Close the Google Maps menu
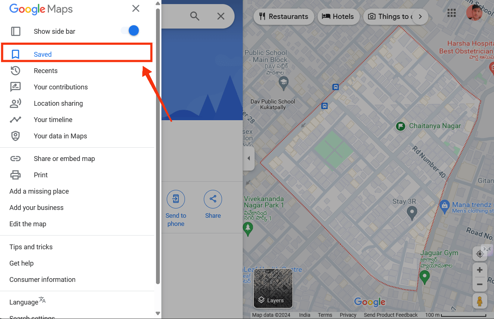The height and width of the screenshot is (319, 494). pos(136,9)
